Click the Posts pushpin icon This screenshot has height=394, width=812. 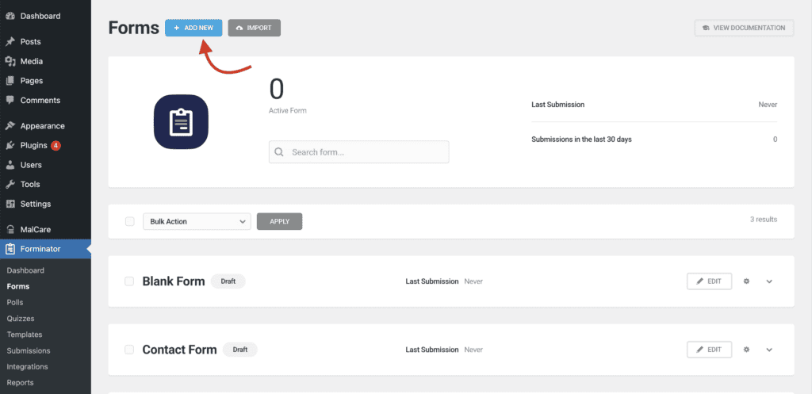10,41
